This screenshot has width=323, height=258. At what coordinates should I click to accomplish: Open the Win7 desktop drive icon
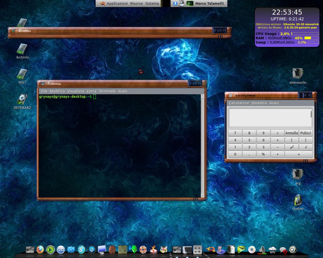click(x=22, y=76)
